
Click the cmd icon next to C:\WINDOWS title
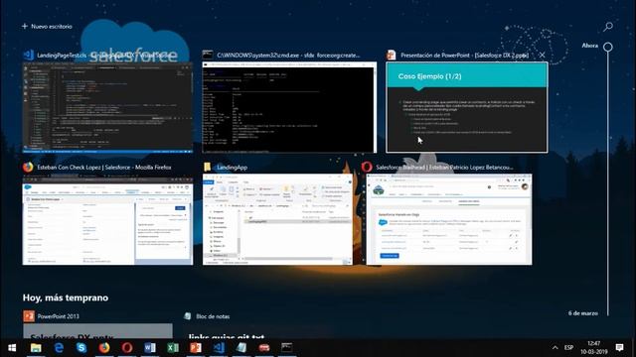tap(208, 55)
